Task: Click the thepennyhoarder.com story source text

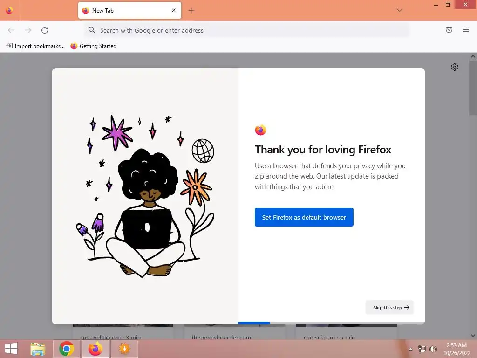Action: coord(221,337)
